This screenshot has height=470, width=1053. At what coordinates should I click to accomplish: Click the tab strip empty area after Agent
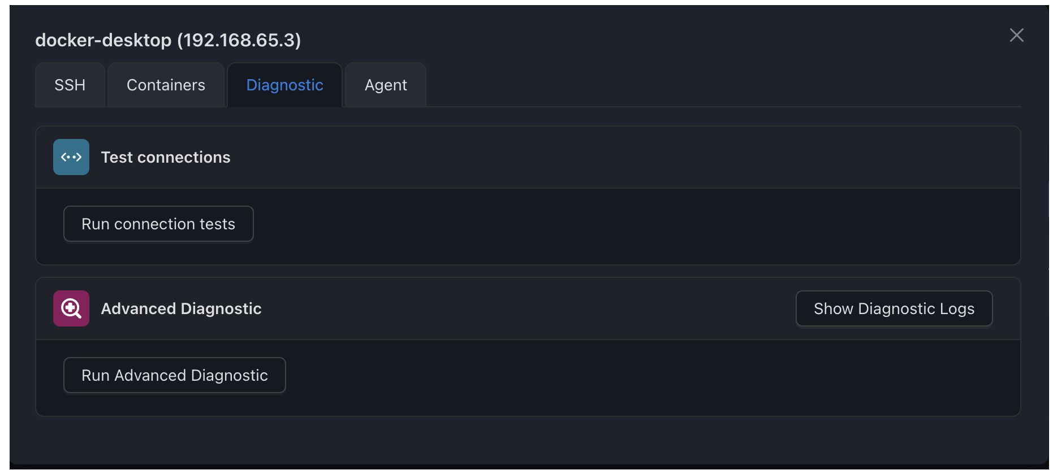pos(724,85)
